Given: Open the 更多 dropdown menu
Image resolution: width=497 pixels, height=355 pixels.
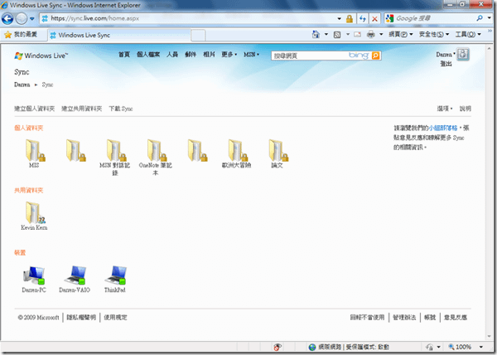Looking at the screenshot, I should pyautogui.click(x=229, y=55).
